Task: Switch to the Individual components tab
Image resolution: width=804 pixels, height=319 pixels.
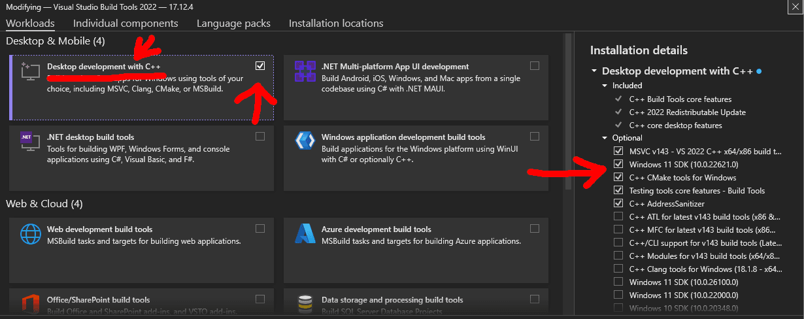Action: [x=126, y=24]
